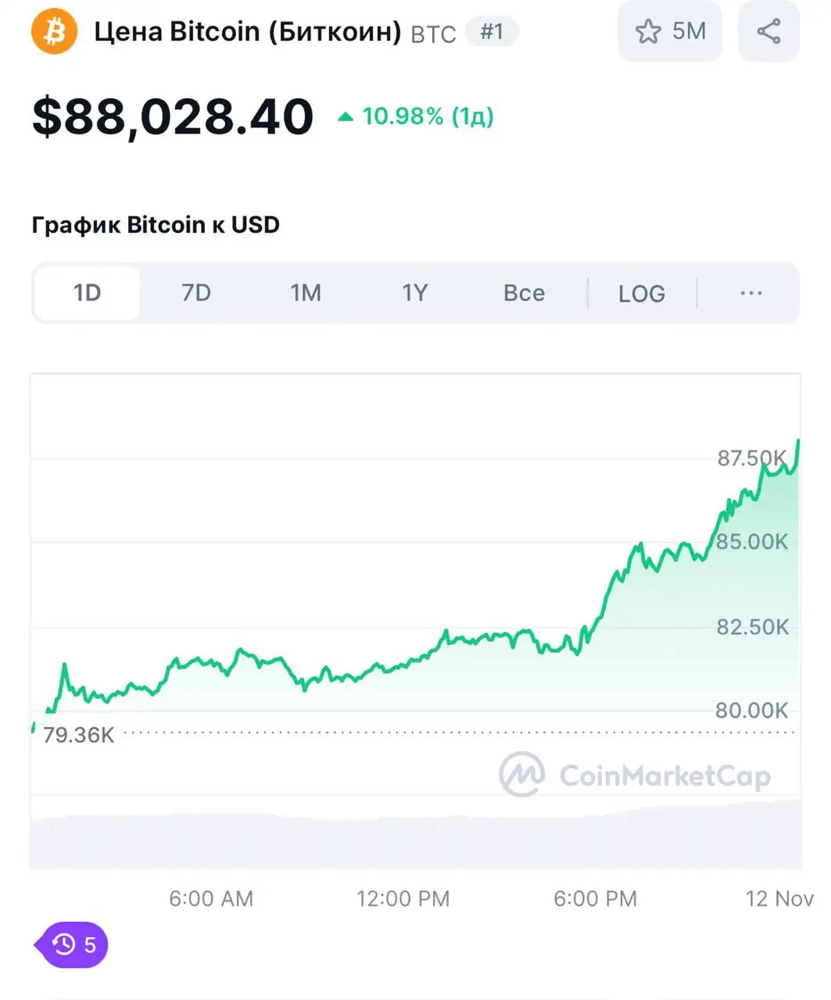Screen dimensions: 831x1000
Task: Click the 10.98% (1д) change label
Action: pyautogui.click(x=428, y=116)
